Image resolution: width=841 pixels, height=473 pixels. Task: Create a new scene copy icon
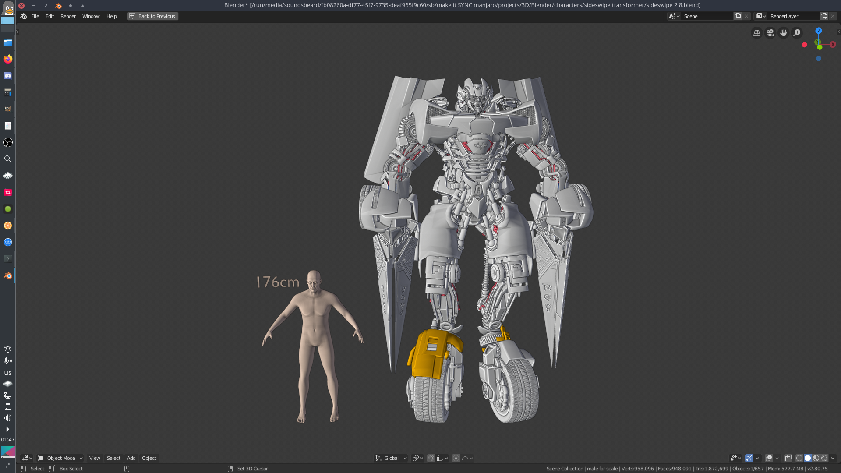(x=738, y=16)
